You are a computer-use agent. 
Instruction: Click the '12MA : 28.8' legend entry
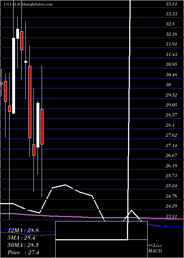pos(23,230)
